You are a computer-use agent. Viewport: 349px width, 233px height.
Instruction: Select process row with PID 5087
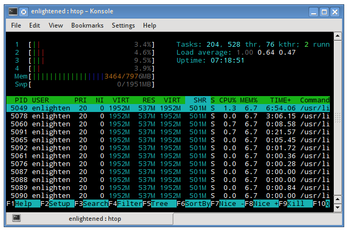pyautogui.click(x=168, y=172)
